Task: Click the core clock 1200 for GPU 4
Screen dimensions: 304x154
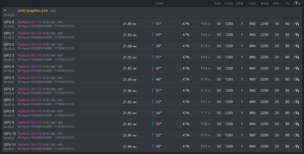Action: (229, 68)
